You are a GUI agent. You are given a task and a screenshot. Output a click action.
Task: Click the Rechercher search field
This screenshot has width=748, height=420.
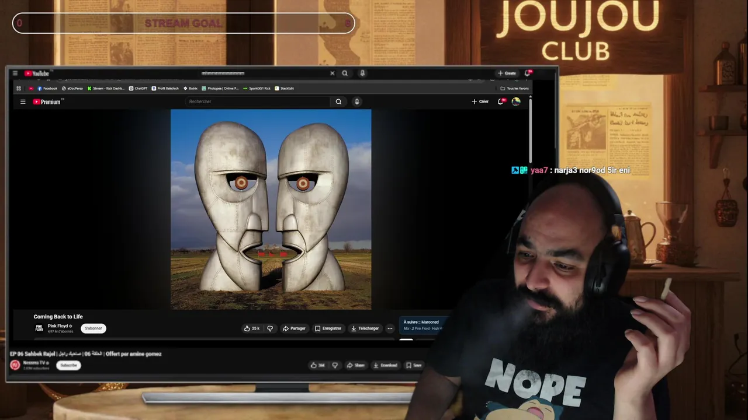click(x=257, y=101)
